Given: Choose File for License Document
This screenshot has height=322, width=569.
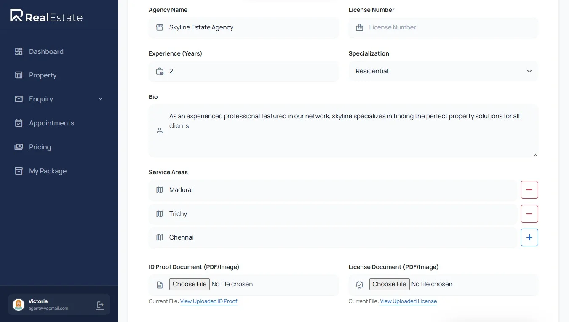Looking at the screenshot, I should click(389, 284).
